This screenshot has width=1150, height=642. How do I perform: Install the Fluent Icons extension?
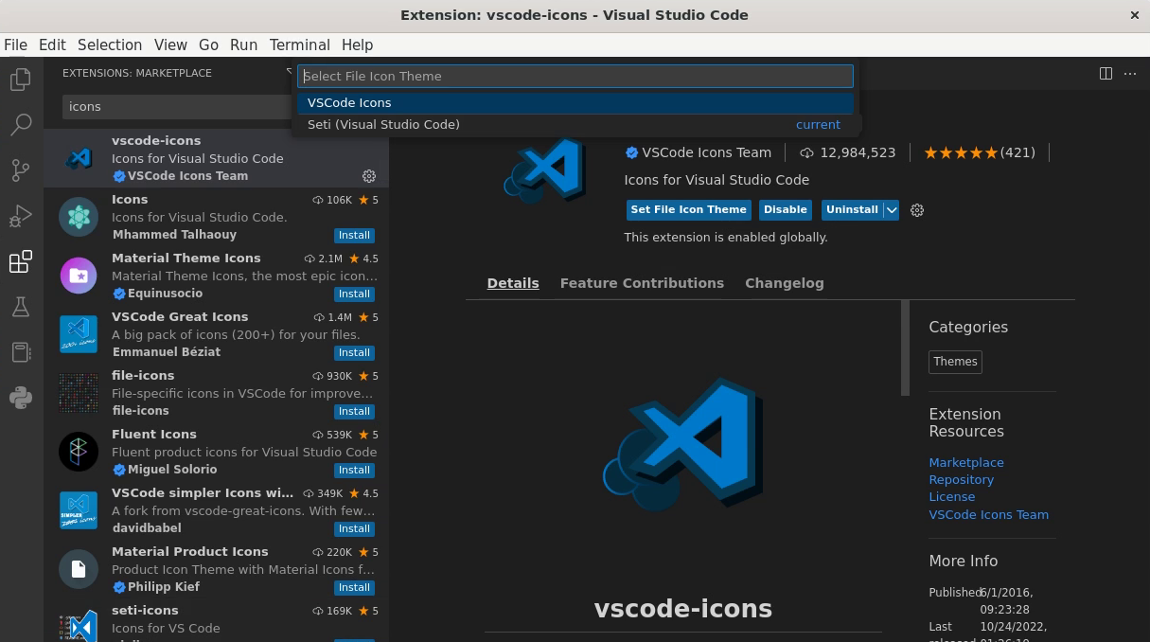355,471
